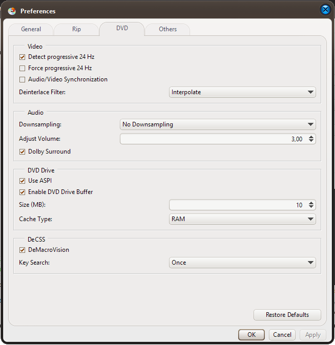The height and width of the screenshot is (345, 335).
Task: Click the Cache Type label
Action: (35, 219)
